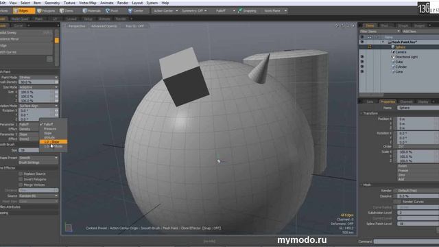Open the Paint Mode dropdown

(38, 78)
